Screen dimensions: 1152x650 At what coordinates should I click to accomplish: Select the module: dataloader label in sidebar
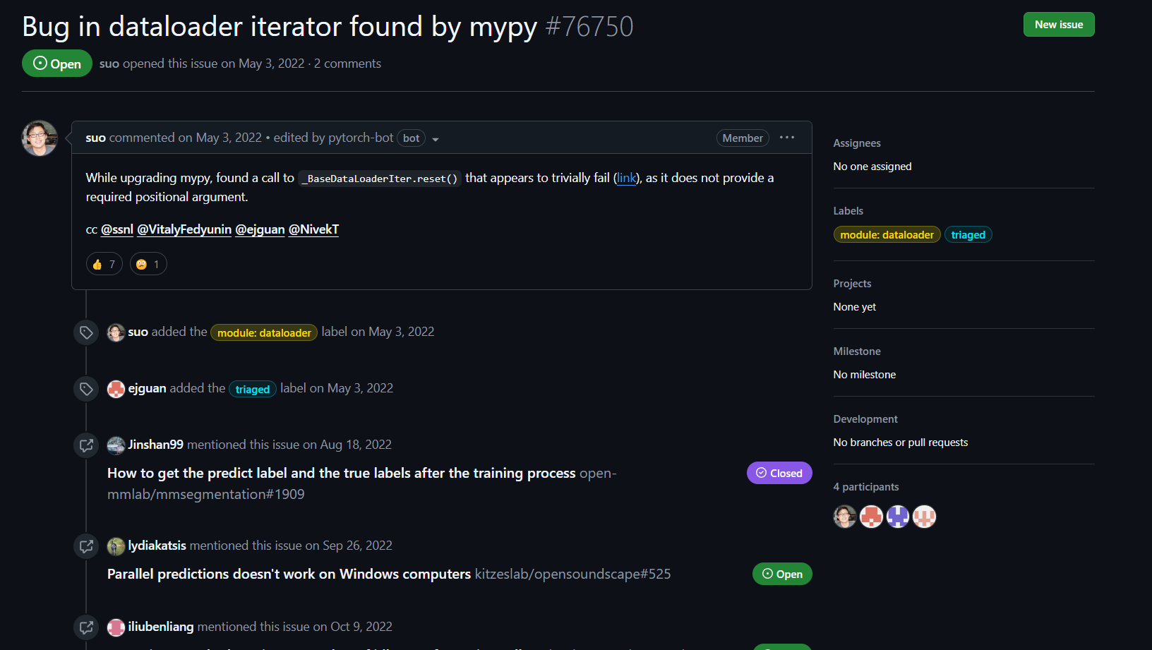pos(887,235)
